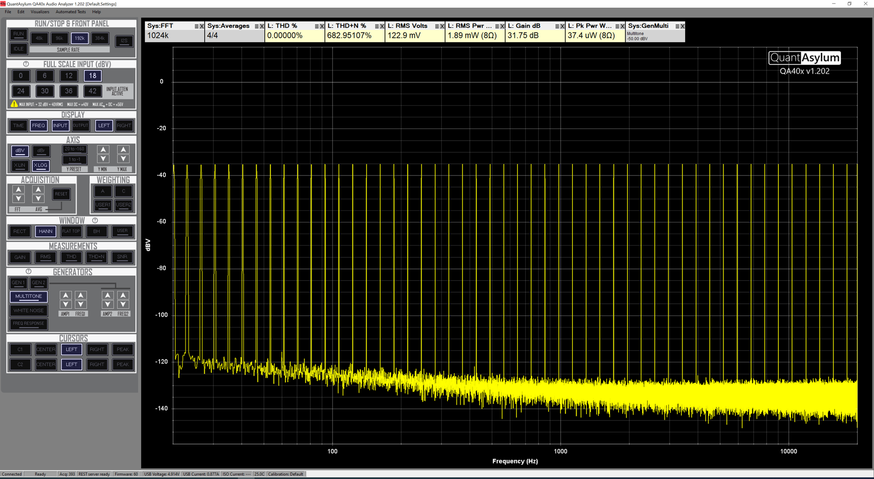
Task: Open the Window help icon
Action: coord(95,221)
